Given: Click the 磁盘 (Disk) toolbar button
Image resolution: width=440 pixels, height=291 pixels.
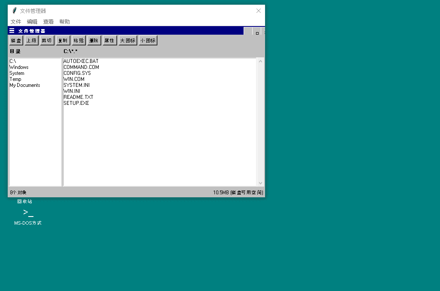Looking at the screenshot, I should (x=16, y=41).
